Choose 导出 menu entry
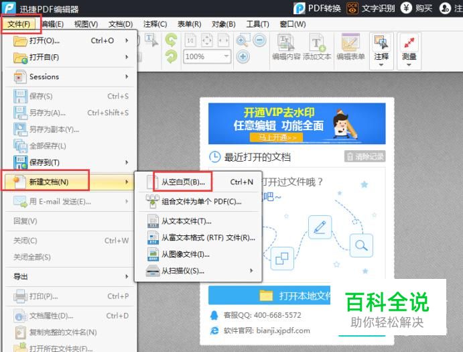Screen dimensions: 463x352 [70, 277]
